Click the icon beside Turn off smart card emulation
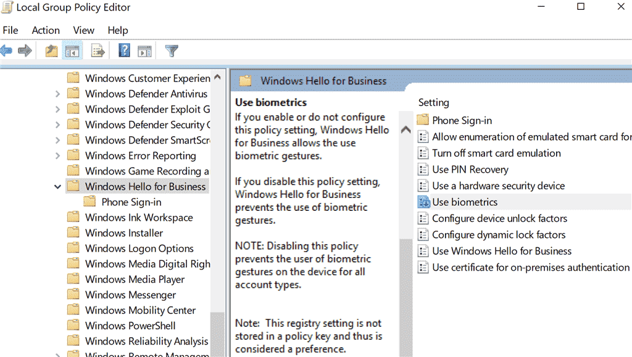 423,153
